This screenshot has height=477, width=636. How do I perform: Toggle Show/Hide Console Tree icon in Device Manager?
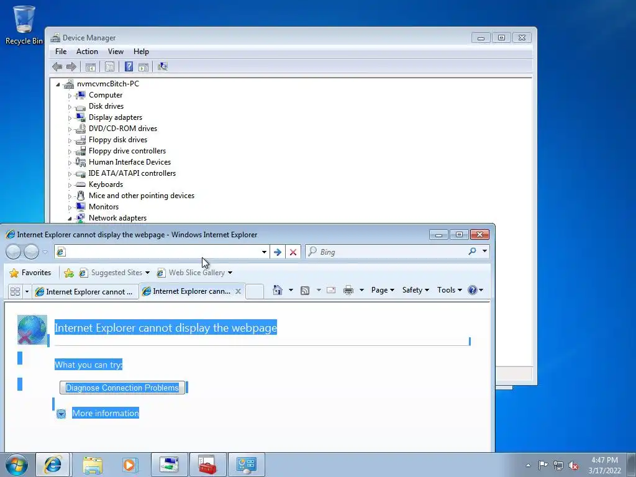[91, 66]
